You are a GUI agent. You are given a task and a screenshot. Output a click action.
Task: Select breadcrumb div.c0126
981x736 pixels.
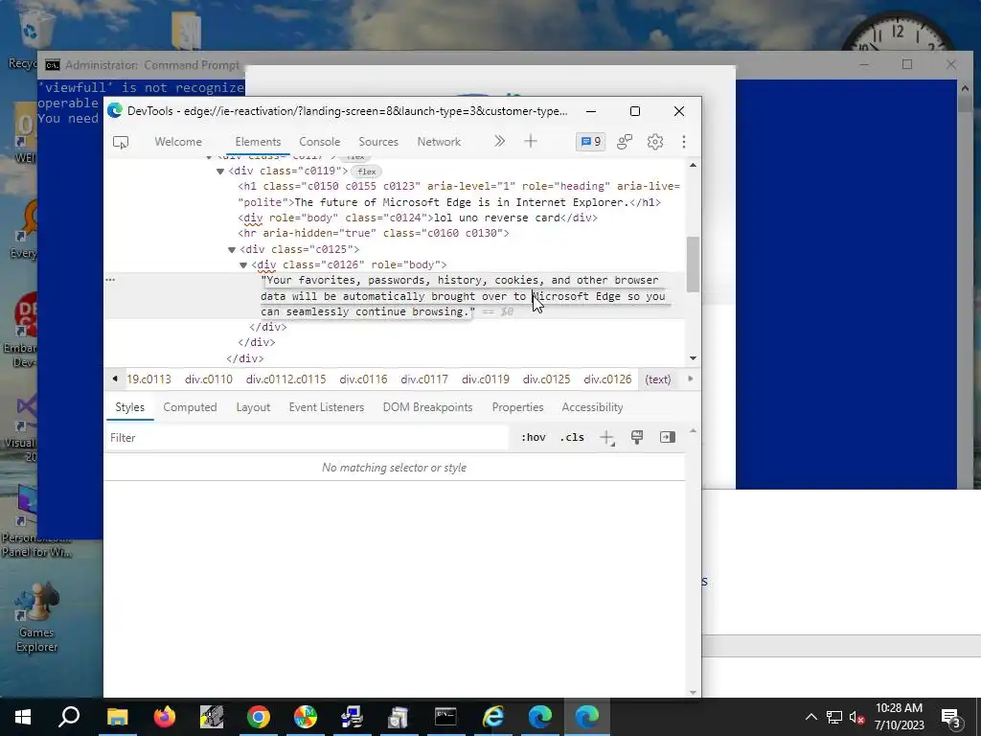tap(607, 379)
